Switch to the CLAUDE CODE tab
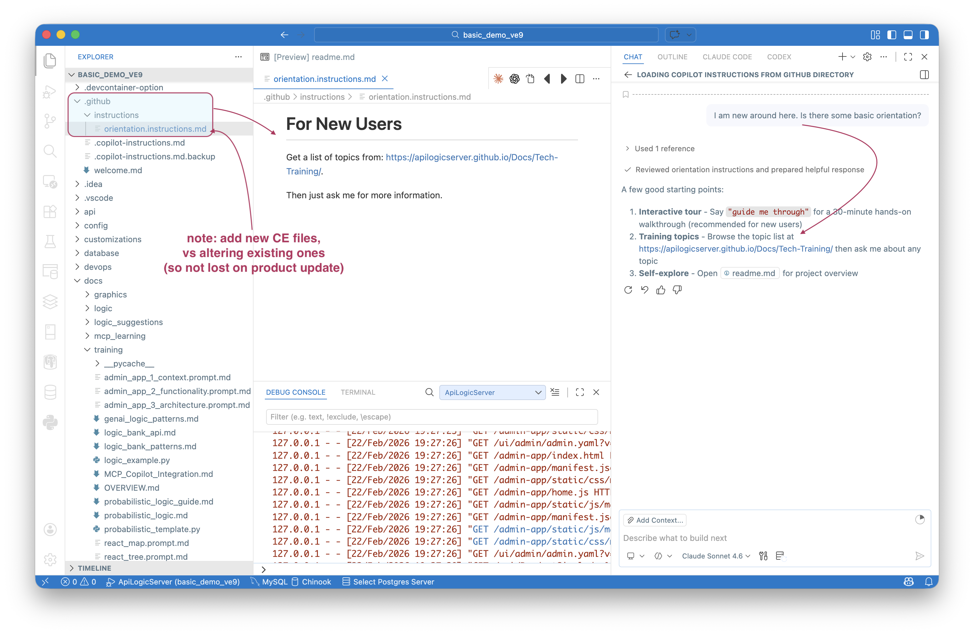 click(727, 57)
